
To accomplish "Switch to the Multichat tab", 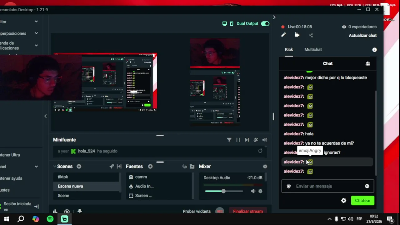I will point(313,49).
